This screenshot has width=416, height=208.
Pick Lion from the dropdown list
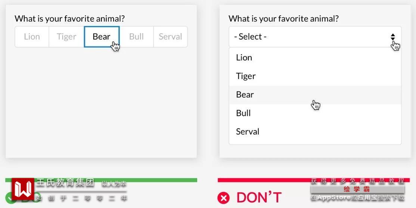coord(244,57)
